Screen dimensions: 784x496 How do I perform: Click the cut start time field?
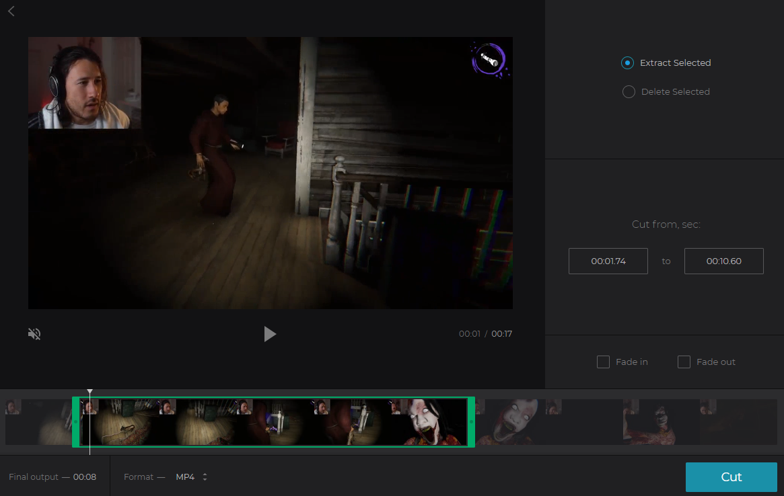608,261
